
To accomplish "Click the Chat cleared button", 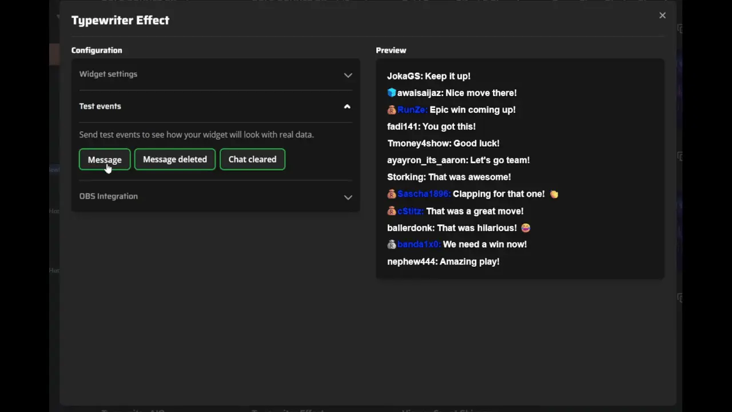I will 252,159.
